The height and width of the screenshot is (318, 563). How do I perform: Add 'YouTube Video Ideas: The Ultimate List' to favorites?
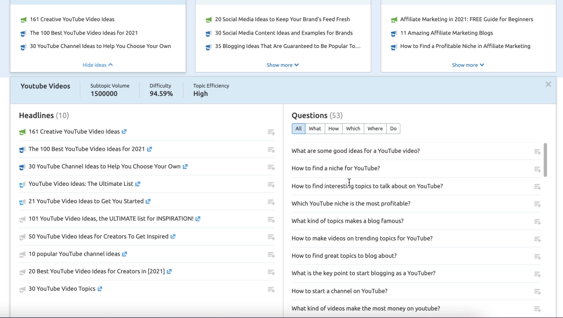[271, 185]
